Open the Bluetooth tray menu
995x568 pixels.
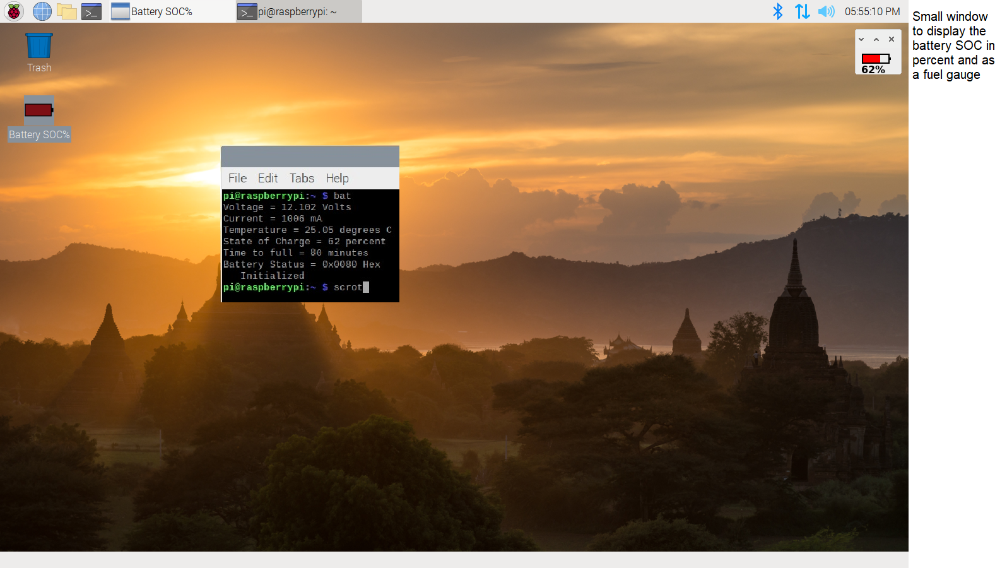point(778,11)
